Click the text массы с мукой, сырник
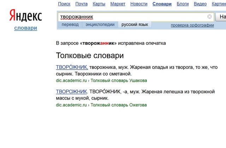 (x=82, y=98)
